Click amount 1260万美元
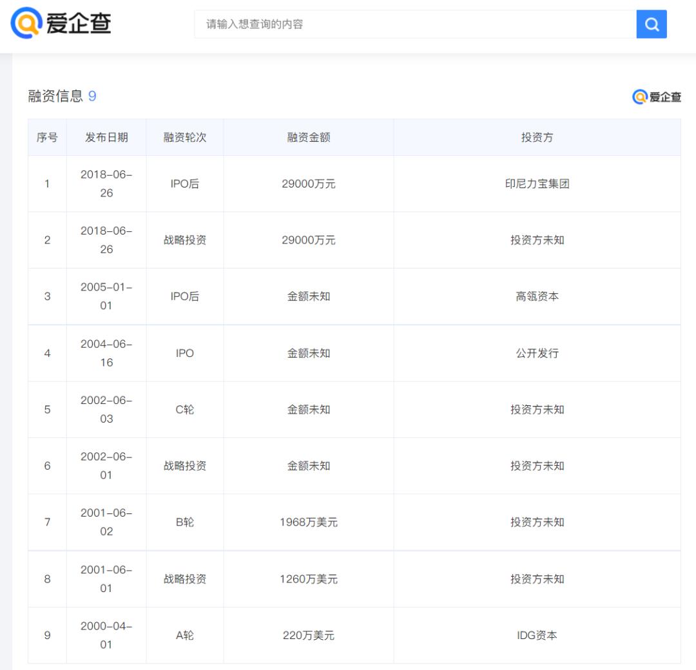Viewport: 696px width, 670px height. click(x=309, y=579)
